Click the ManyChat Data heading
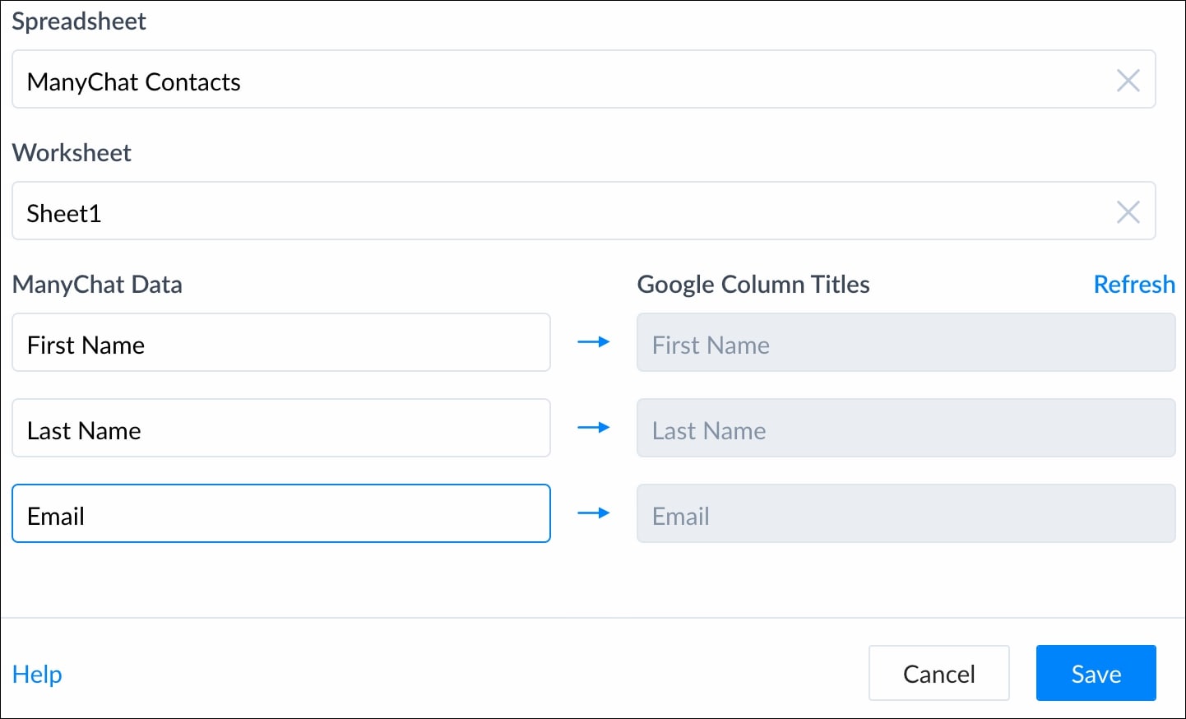This screenshot has height=719, width=1186. [97, 285]
